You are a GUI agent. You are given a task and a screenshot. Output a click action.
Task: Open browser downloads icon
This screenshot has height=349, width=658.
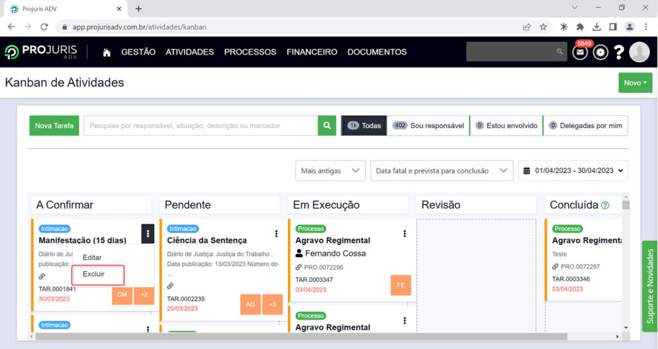pos(596,26)
